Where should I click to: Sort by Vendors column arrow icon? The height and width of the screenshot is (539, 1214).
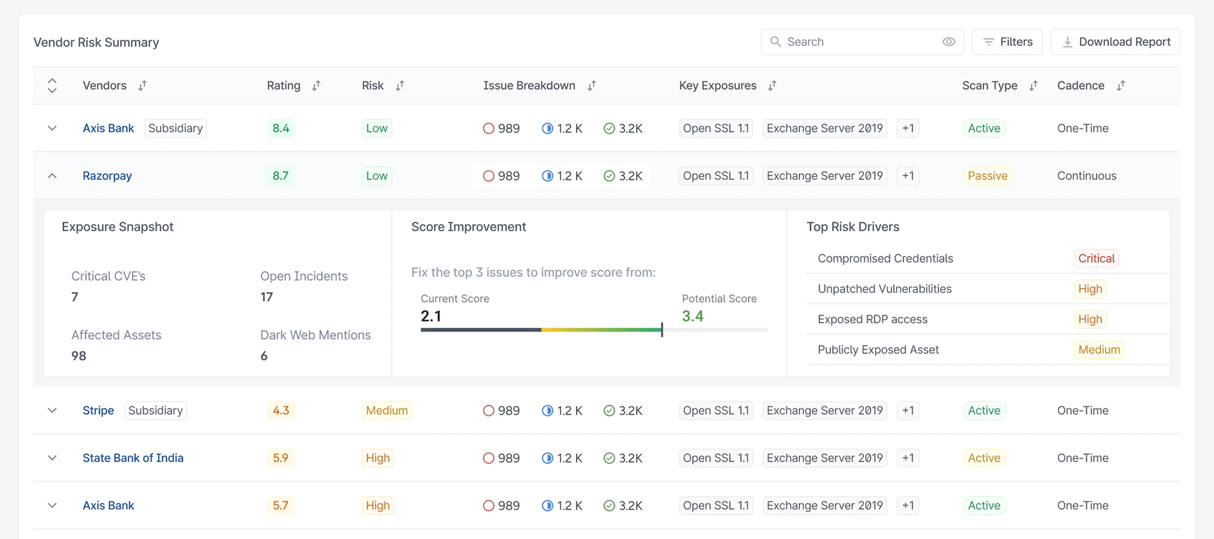click(142, 85)
